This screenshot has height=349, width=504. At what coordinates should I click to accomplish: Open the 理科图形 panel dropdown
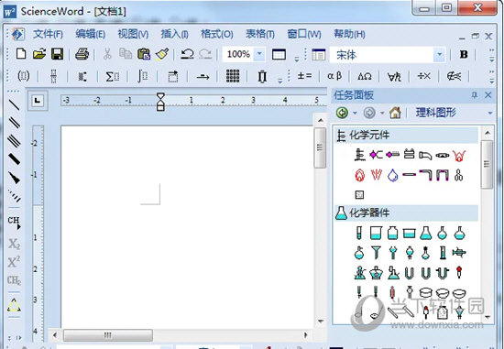tap(490, 113)
